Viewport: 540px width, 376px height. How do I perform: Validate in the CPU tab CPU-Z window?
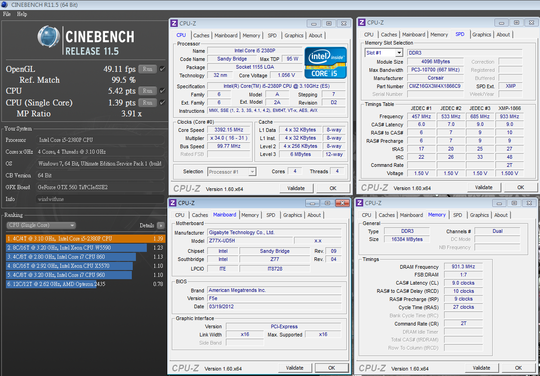pyautogui.click(x=296, y=188)
